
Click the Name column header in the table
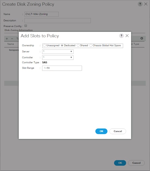click(x=11, y=44)
